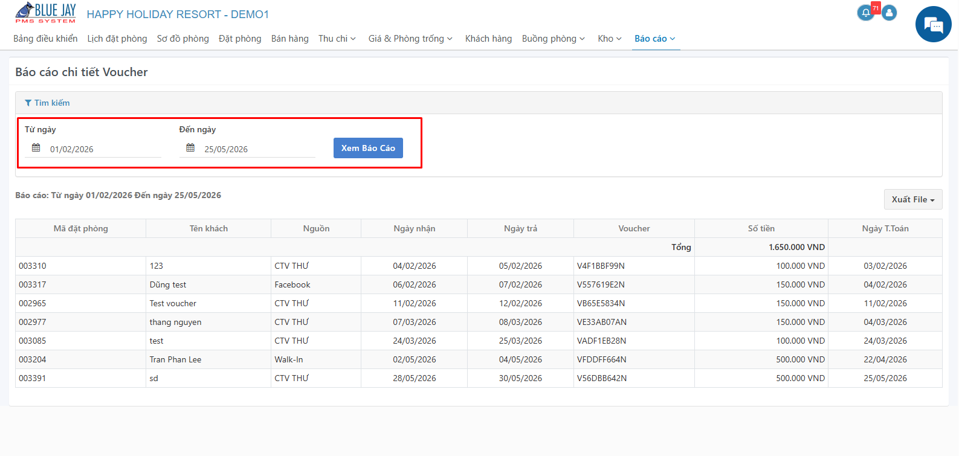Go to Bảng điều khiển dashboard
This screenshot has height=456, width=959.
(x=45, y=39)
